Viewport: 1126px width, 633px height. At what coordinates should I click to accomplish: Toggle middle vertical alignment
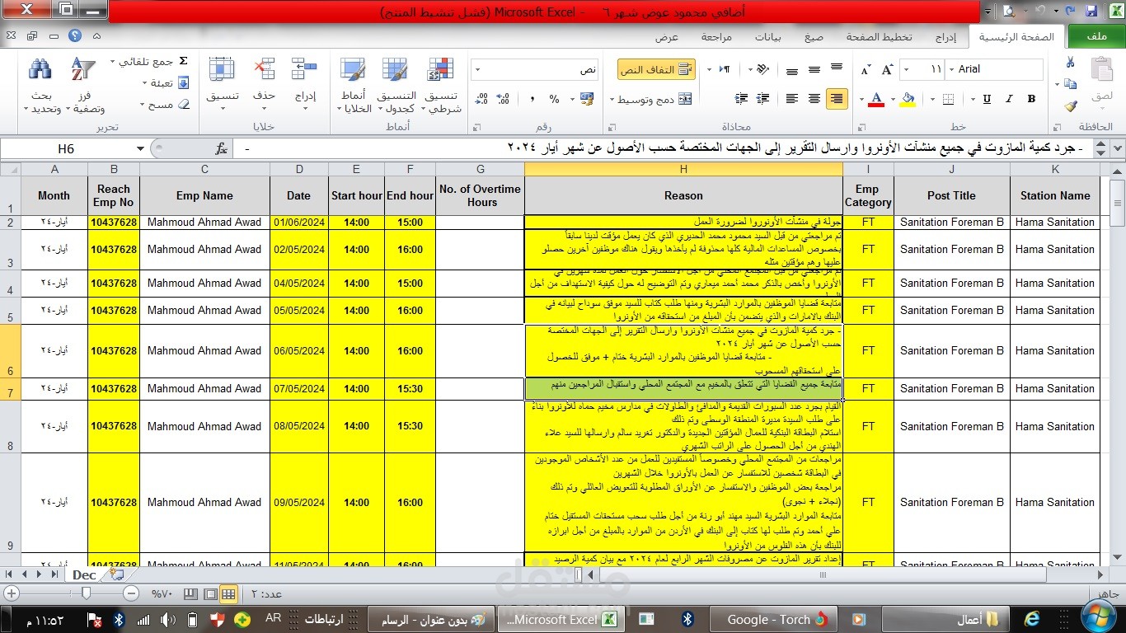[x=814, y=69]
